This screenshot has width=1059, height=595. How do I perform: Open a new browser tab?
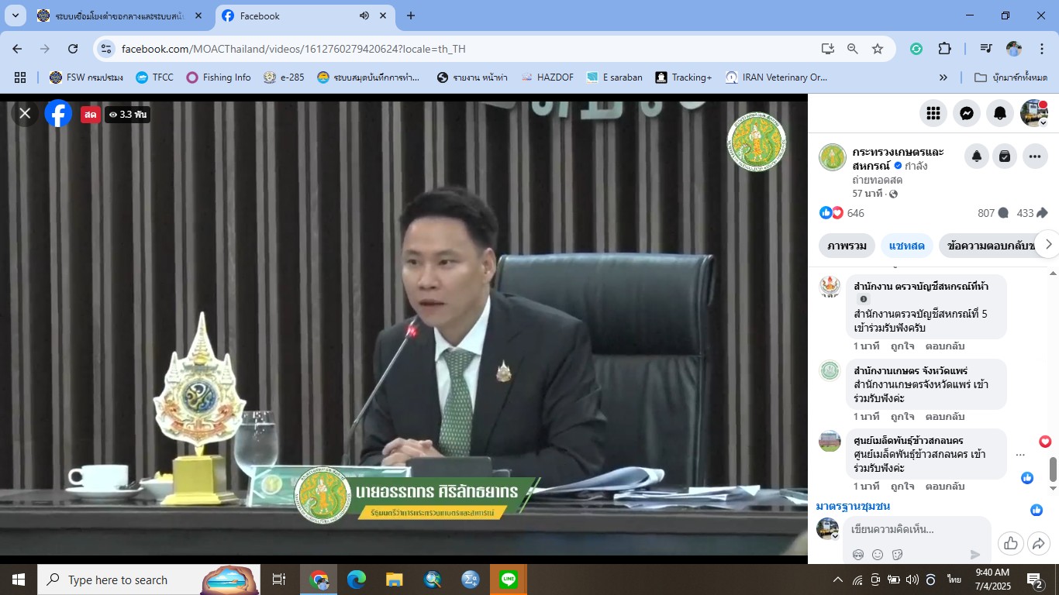click(411, 15)
